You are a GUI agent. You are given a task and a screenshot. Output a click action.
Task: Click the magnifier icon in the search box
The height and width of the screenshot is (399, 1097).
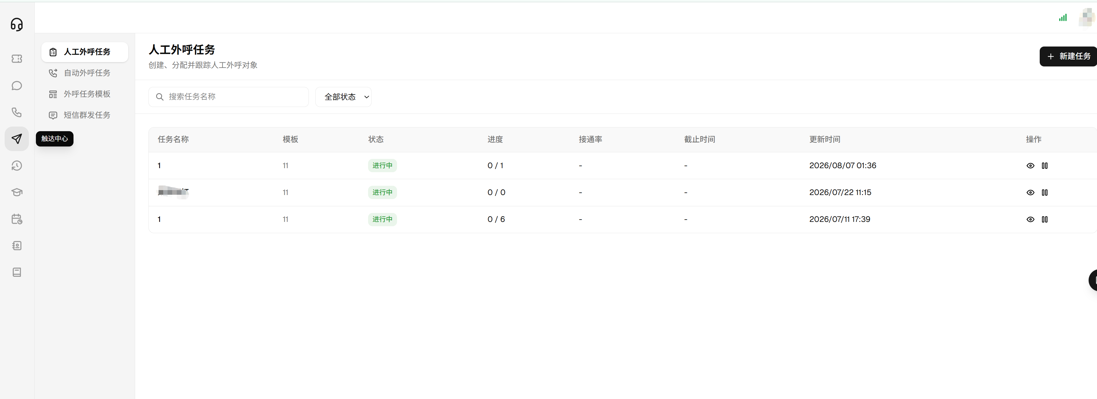160,97
